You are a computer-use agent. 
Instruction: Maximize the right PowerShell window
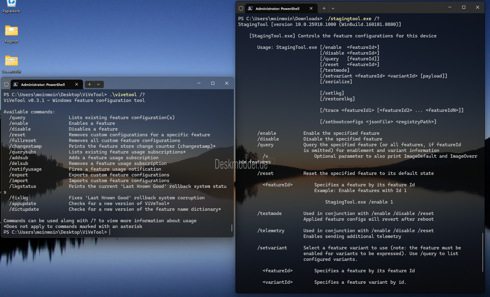pos(464,7)
